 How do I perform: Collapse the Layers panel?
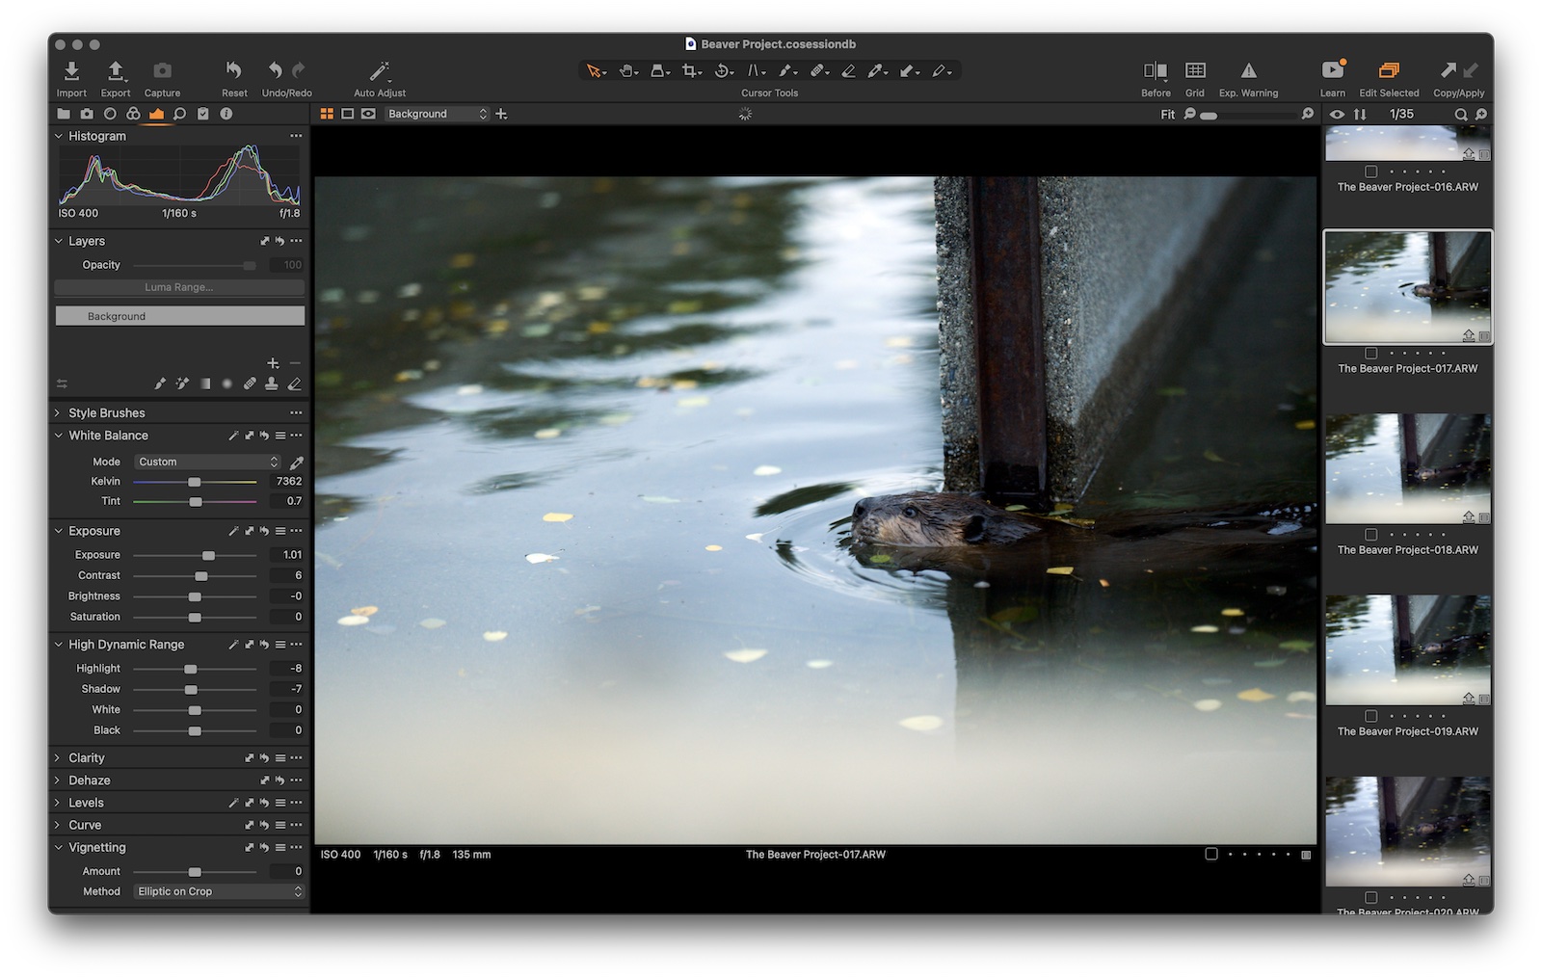(x=59, y=241)
